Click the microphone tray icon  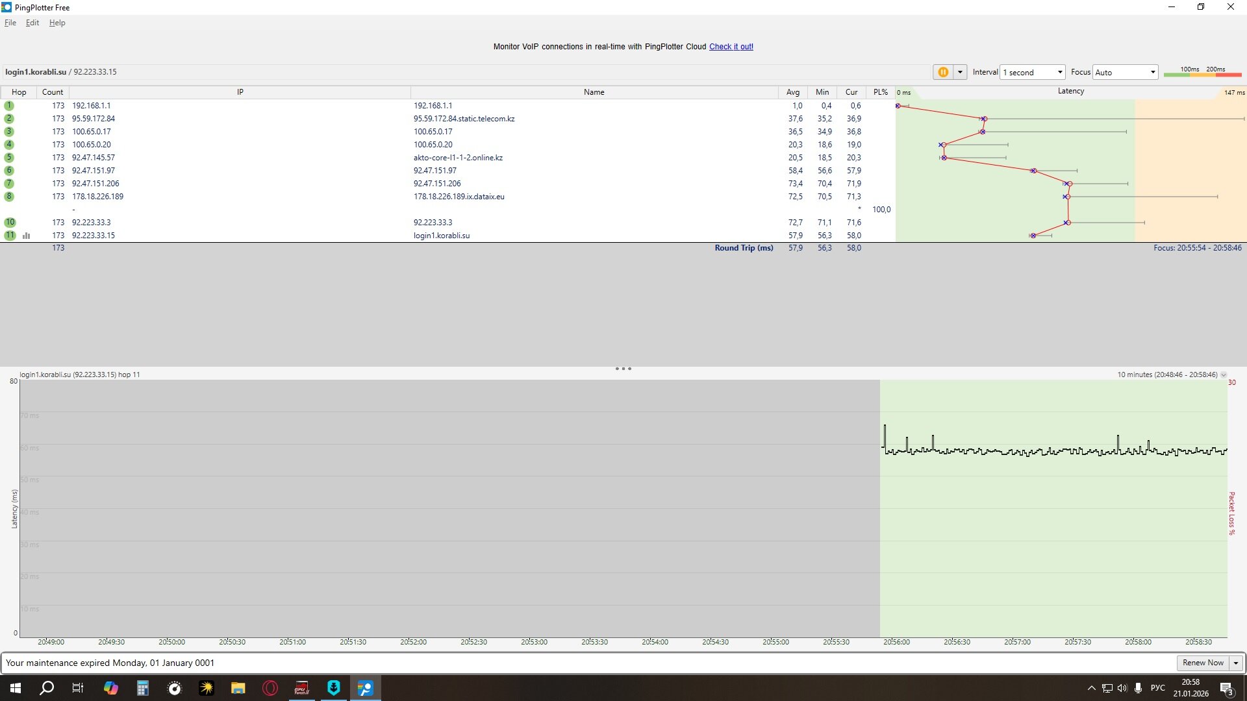(1138, 688)
